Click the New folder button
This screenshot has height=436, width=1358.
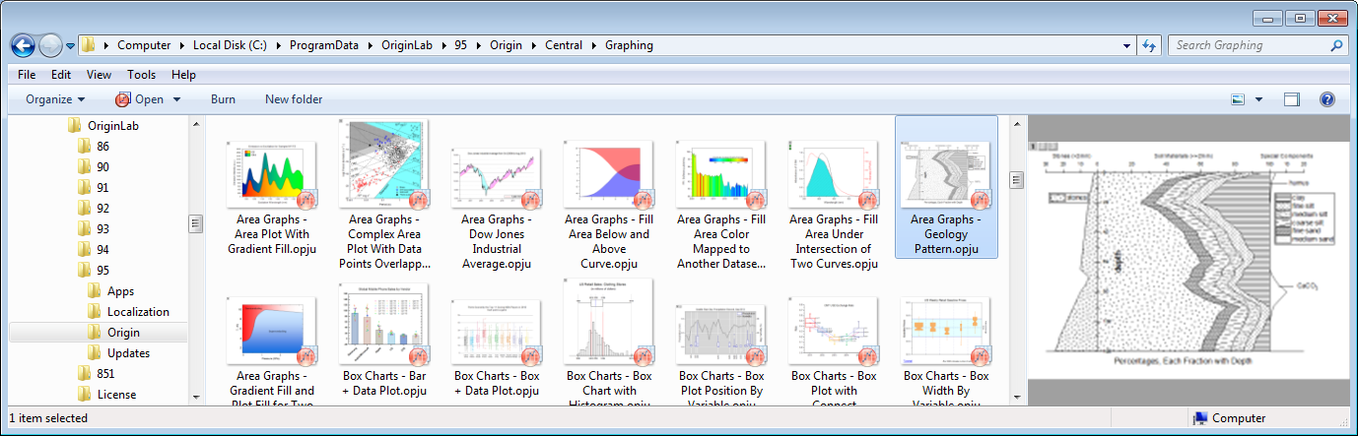pos(294,99)
